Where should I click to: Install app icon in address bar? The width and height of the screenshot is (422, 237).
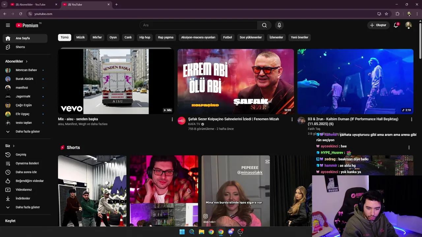(379, 14)
